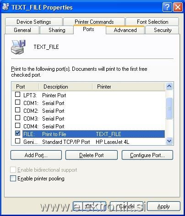The width and height of the screenshot is (185, 216).
Task: Open the Device Settings tab
Action: pos(34,22)
